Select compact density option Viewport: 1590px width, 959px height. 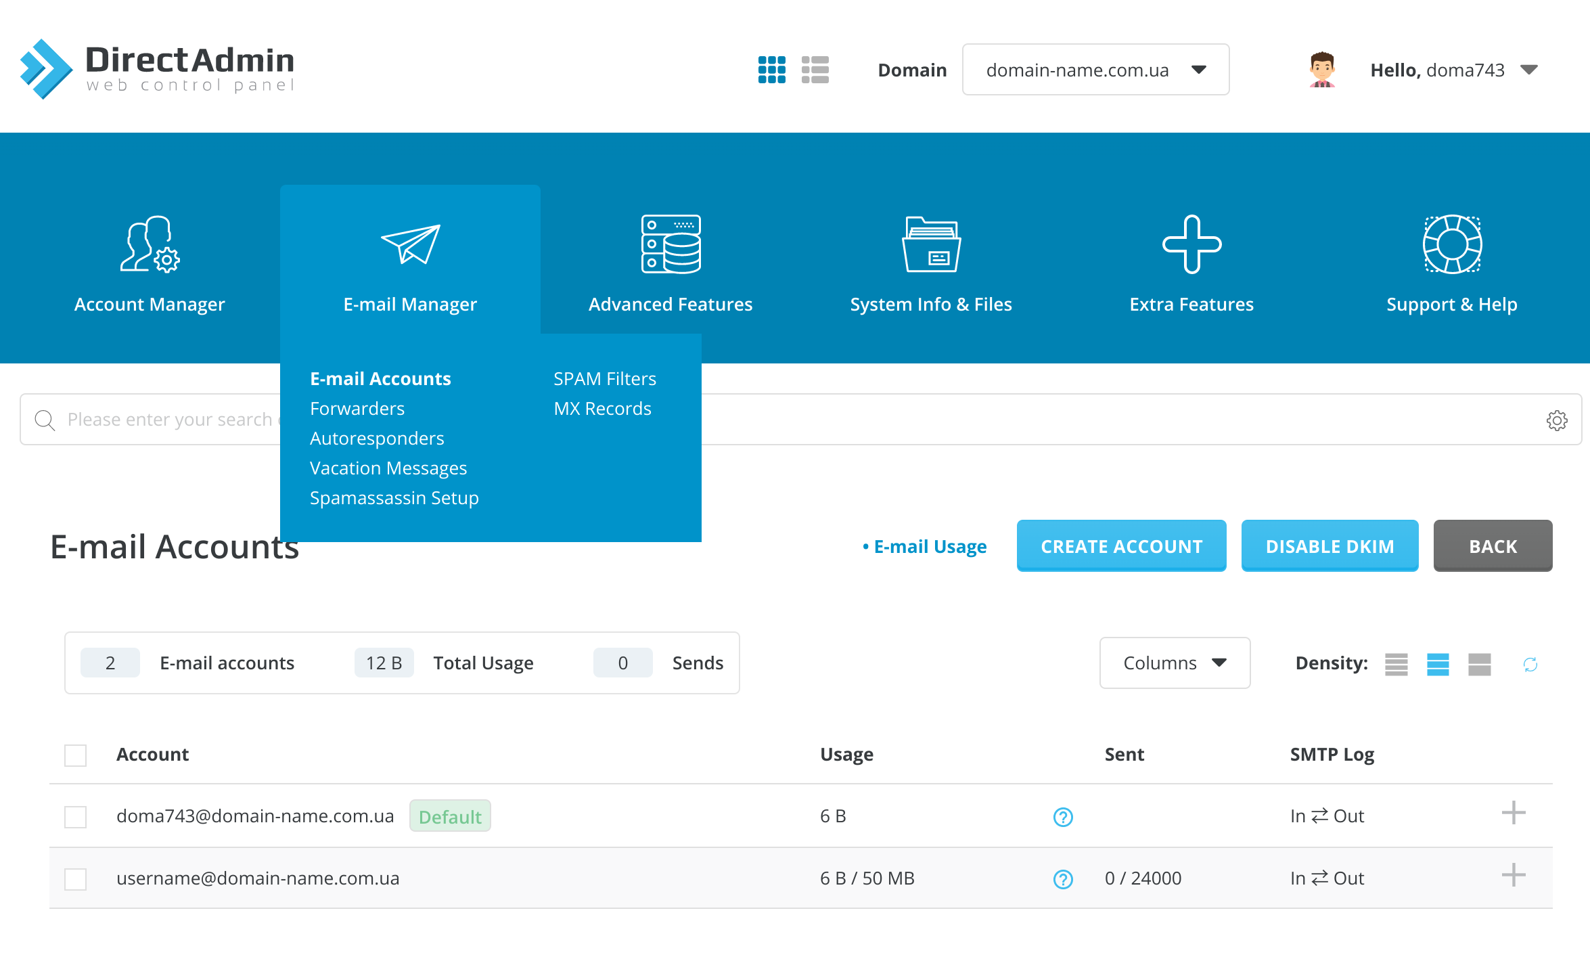(x=1396, y=665)
